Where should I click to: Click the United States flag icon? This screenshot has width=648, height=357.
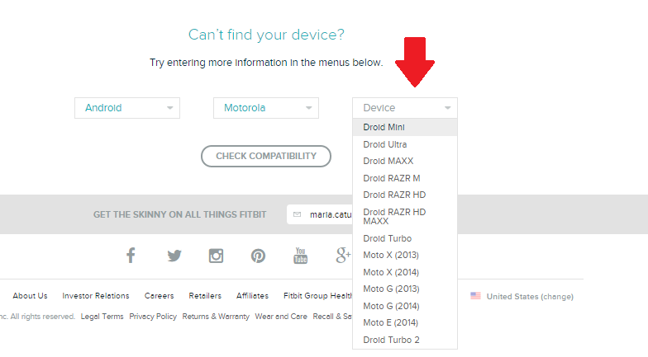(x=476, y=296)
